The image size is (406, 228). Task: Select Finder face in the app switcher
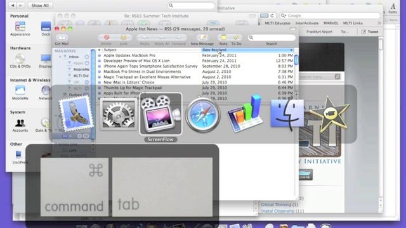pyautogui.click(x=287, y=114)
